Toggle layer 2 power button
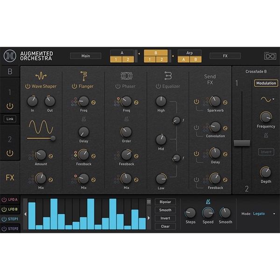 (x=10, y=153)
